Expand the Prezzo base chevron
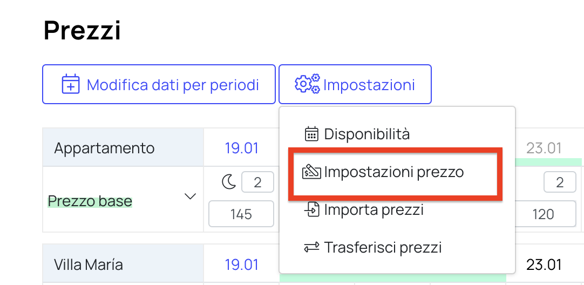Viewport: 584px width, 285px height. (x=191, y=196)
